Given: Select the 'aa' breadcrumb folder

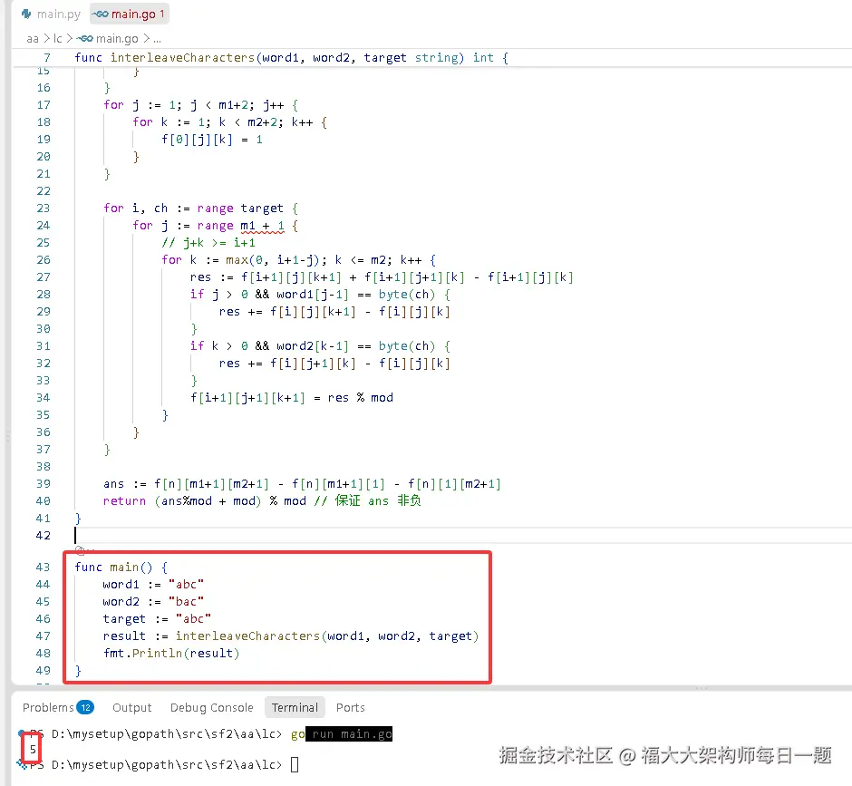Looking at the screenshot, I should pos(33,39).
